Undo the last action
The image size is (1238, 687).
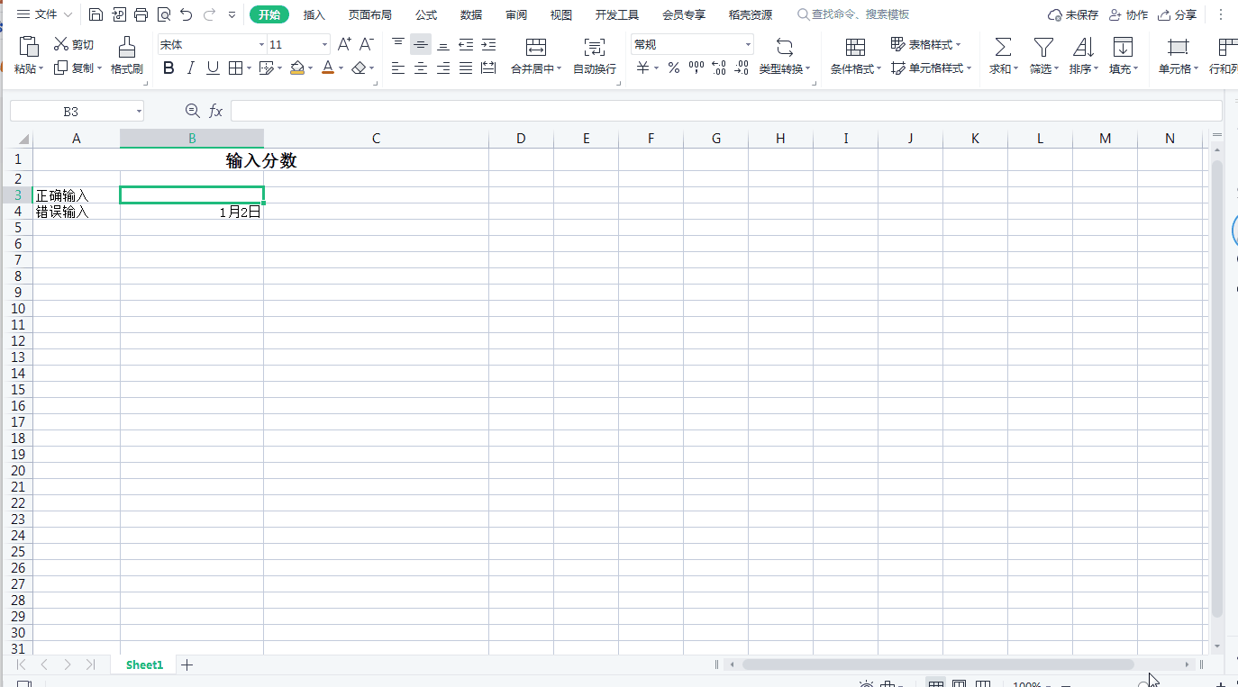click(x=187, y=14)
